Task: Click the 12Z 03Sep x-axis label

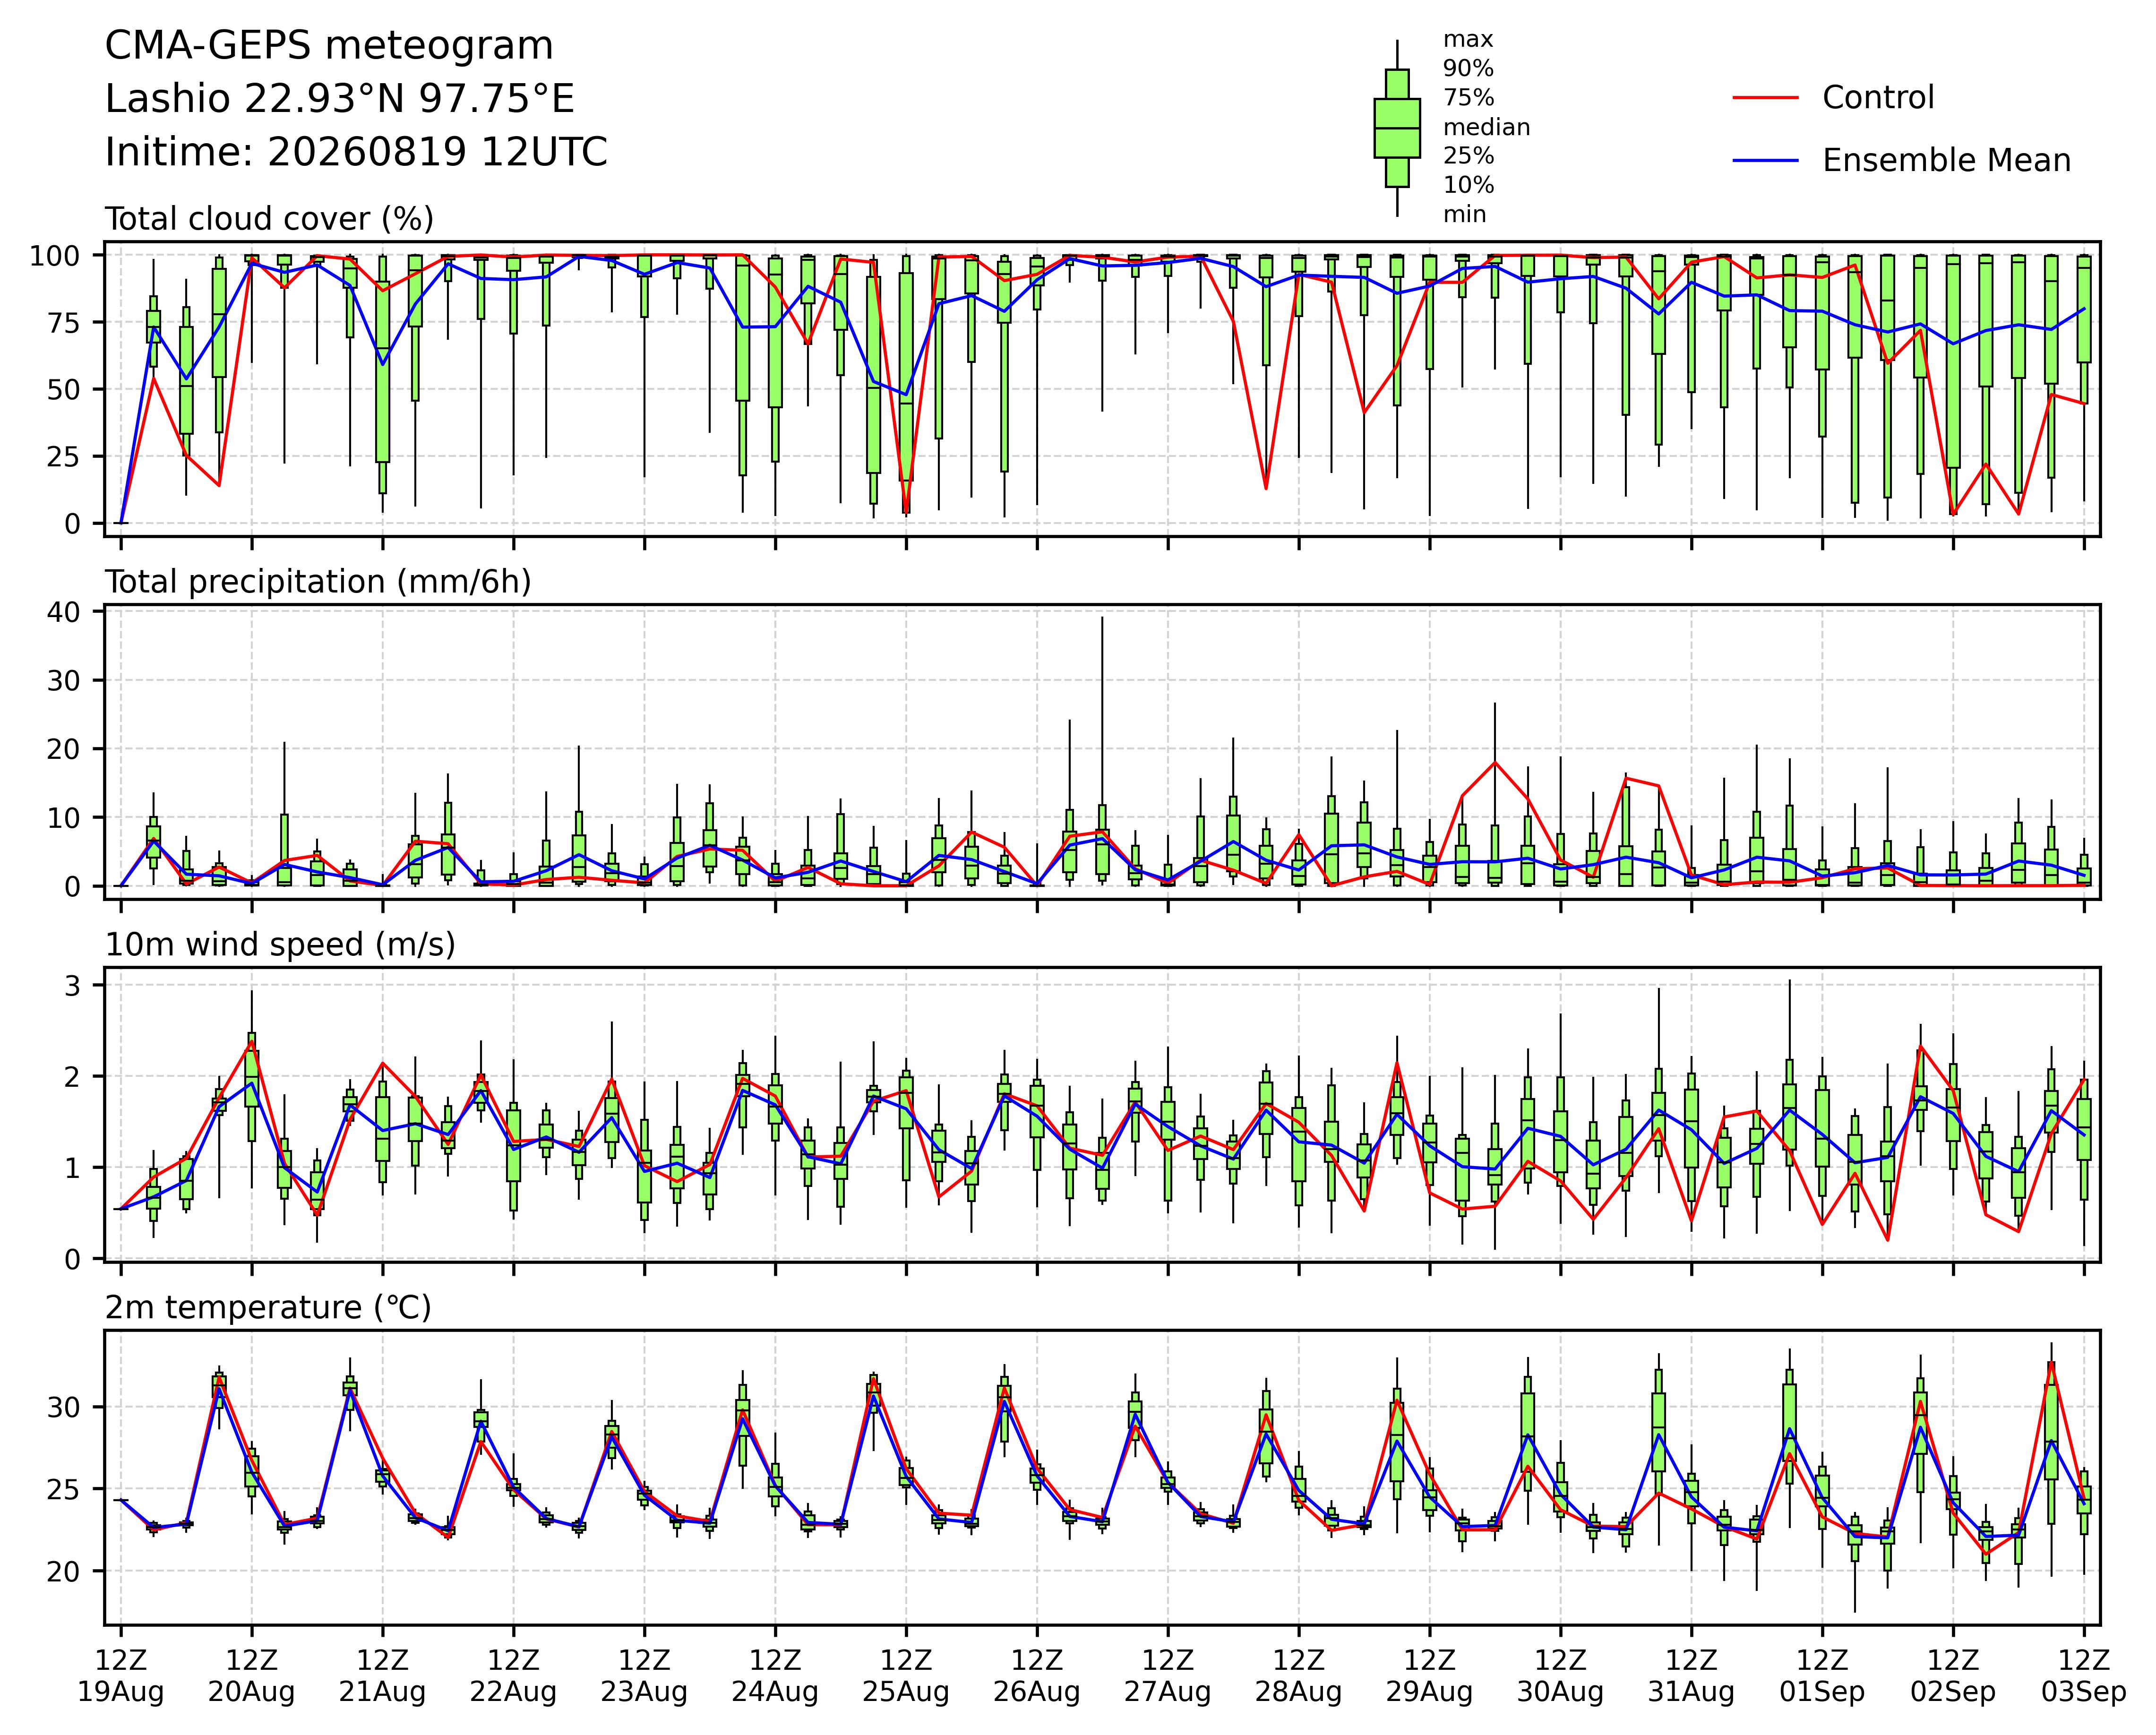Action: (x=2084, y=1677)
